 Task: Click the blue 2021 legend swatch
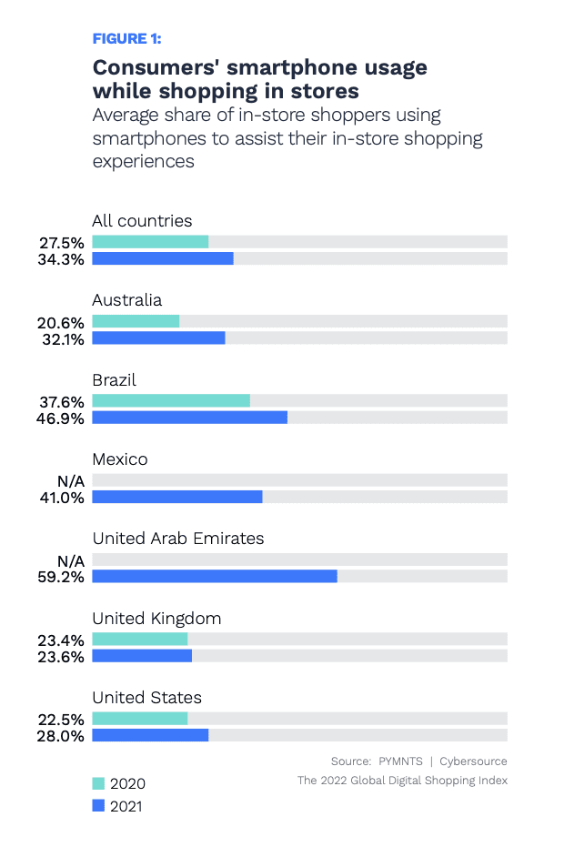tap(99, 805)
